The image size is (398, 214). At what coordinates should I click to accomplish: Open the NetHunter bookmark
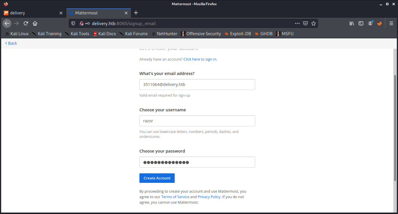(x=164, y=34)
